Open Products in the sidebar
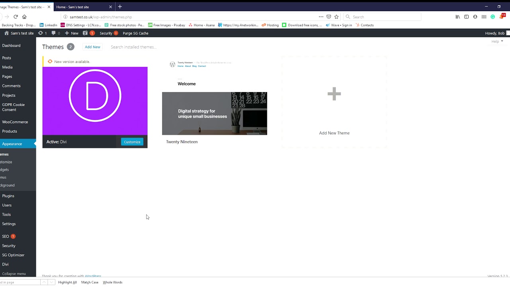 [x=10, y=131]
